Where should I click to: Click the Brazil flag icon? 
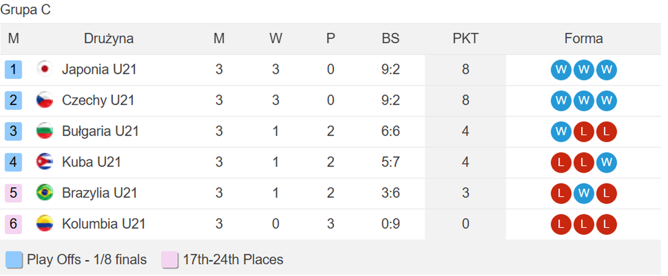[45, 193]
